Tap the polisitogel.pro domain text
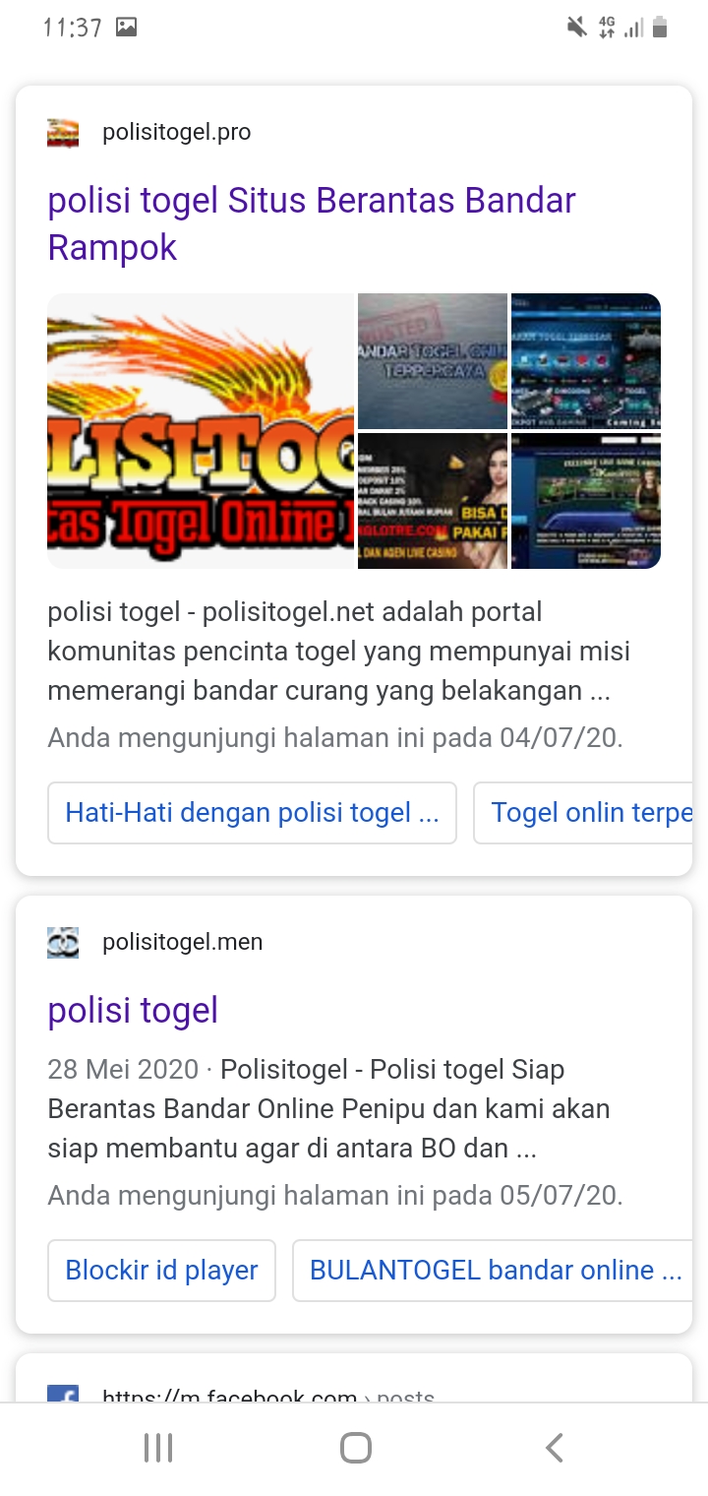The image size is (708, 1496). (177, 132)
